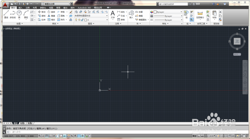Toggle Grid display in status bar

click(47, 136)
